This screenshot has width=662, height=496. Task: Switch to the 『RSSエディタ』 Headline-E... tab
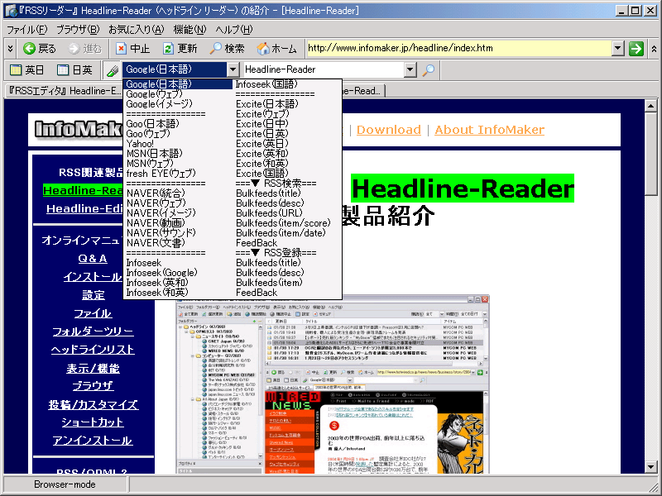[65, 91]
